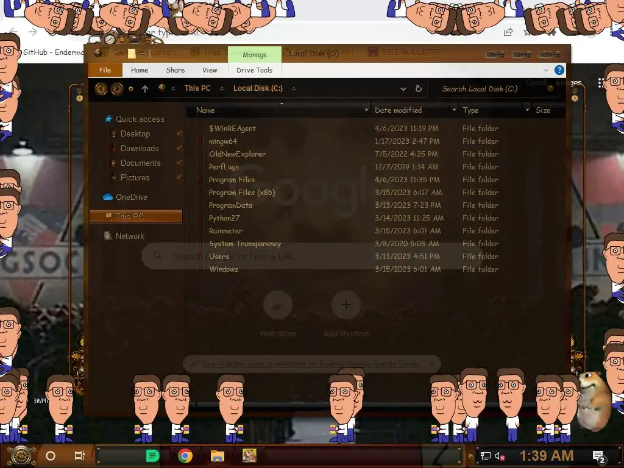This screenshot has height=468, width=624.
Task: Select Pictures in the navigation pane
Action: pos(135,178)
